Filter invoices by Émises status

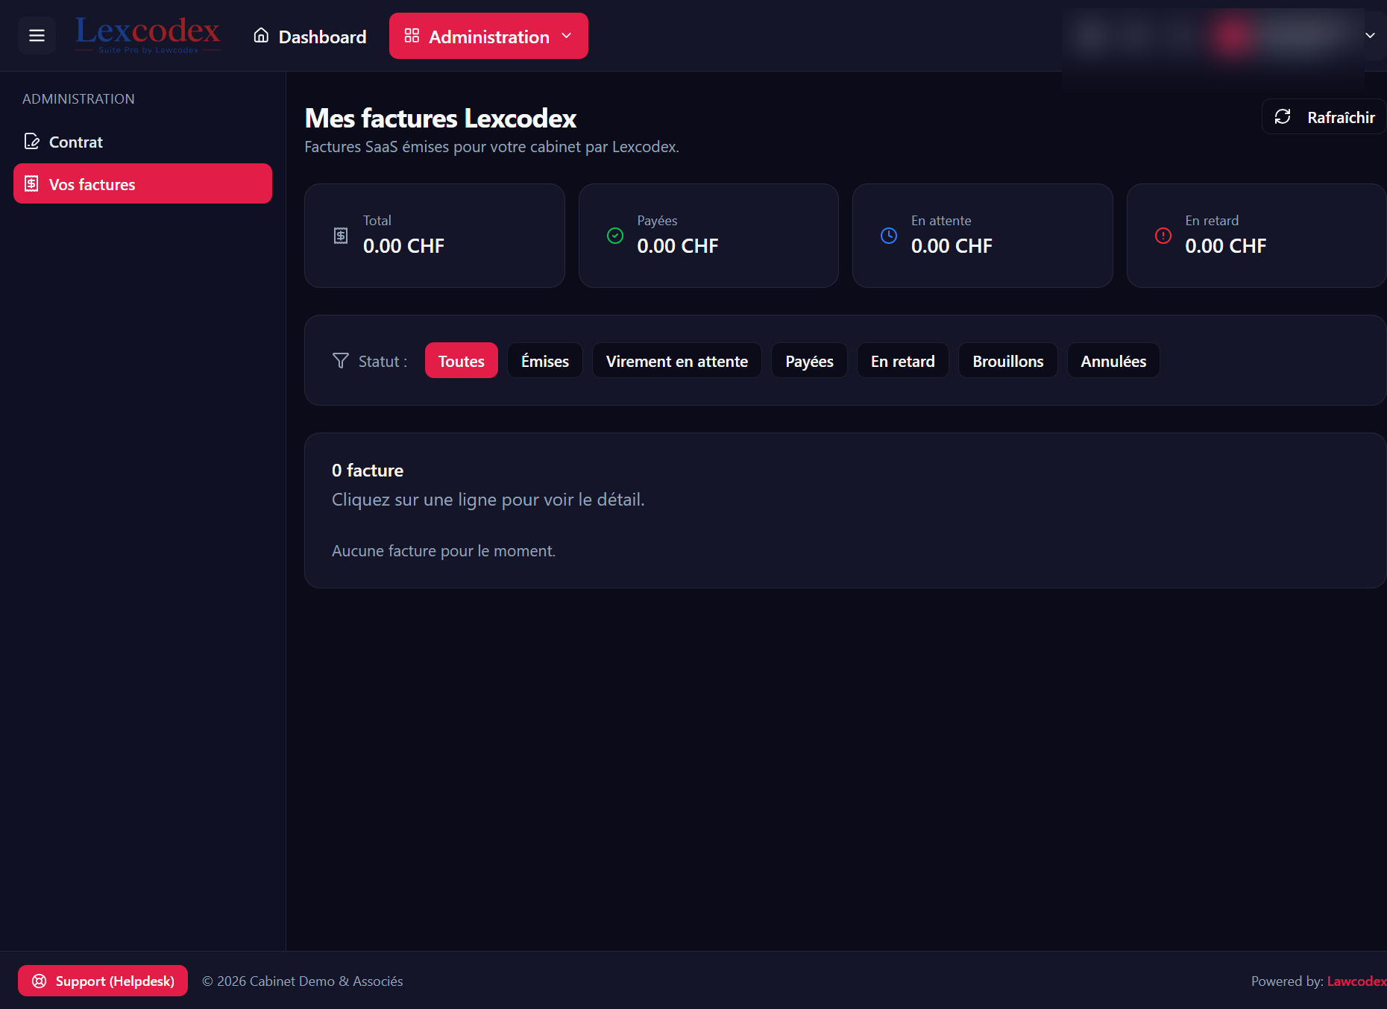pos(545,361)
